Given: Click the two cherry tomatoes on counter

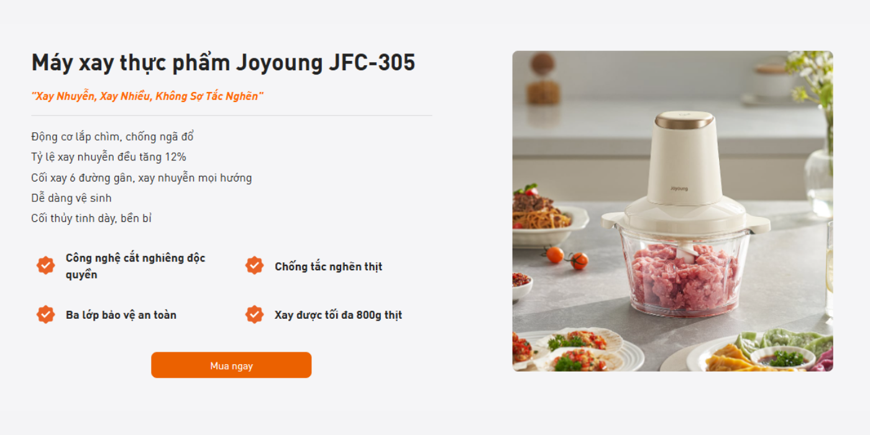Looking at the screenshot, I should pos(567,257).
